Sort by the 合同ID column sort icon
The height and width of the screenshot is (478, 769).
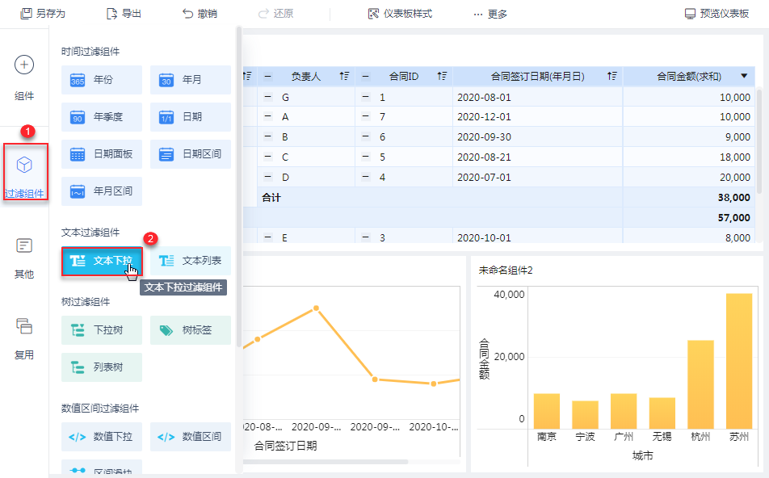pyautogui.click(x=442, y=76)
